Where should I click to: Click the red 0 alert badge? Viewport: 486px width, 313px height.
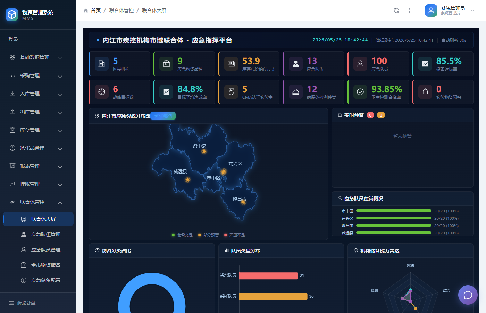click(x=370, y=115)
